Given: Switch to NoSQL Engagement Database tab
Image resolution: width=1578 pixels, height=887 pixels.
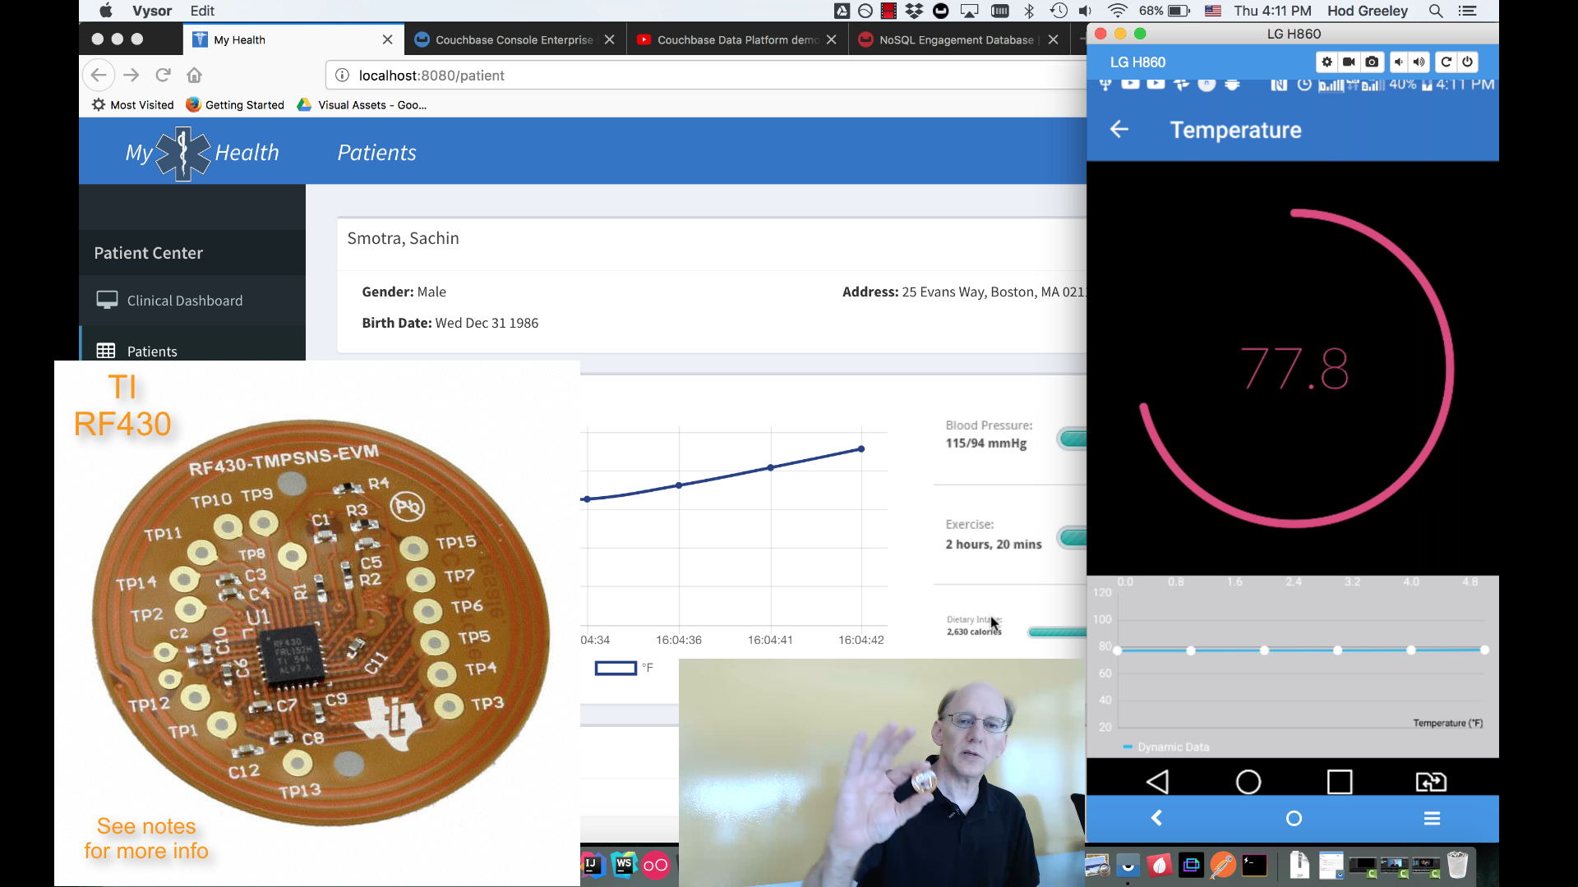Looking at the screenshot, I should (x=959, y=39).
